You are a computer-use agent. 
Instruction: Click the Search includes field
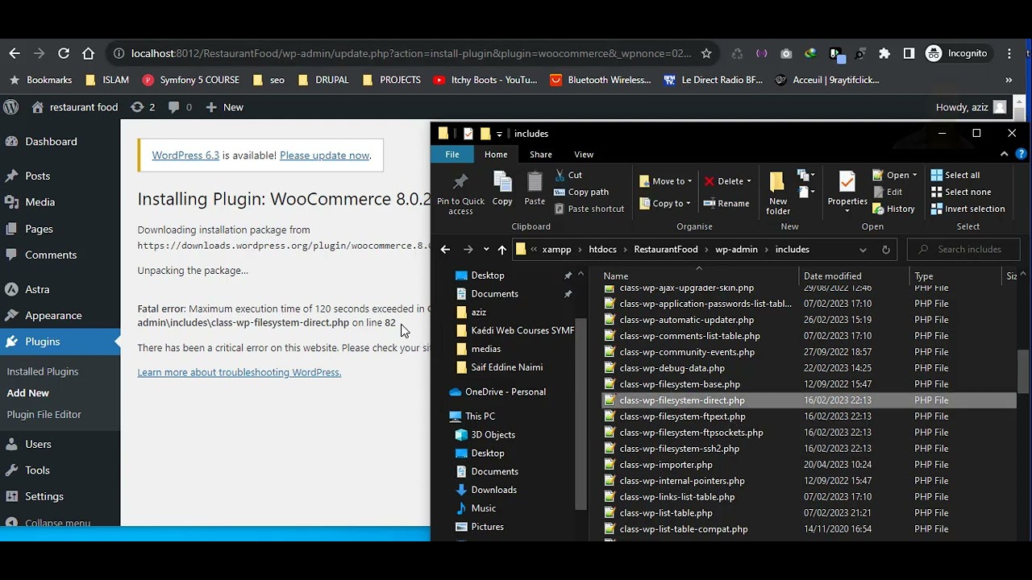coord(963,250)
